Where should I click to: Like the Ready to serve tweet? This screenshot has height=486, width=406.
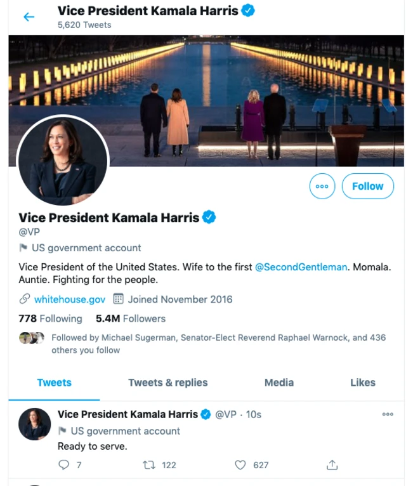tap(240, 465)
